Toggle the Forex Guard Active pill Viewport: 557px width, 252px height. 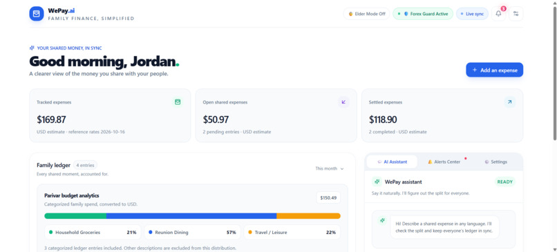click(423, 14)
